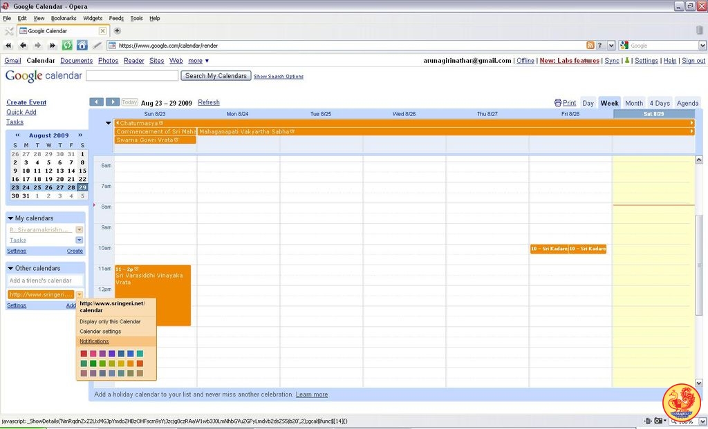The height and width of the screenshot is (429, 708).
Task: Select the yellow swatch in the second row
Action: (x=121, y=363)
